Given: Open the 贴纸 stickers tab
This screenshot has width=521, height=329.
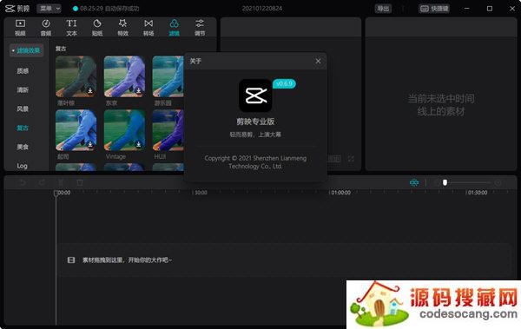Looking at the screenshot, I should [97, 28].
